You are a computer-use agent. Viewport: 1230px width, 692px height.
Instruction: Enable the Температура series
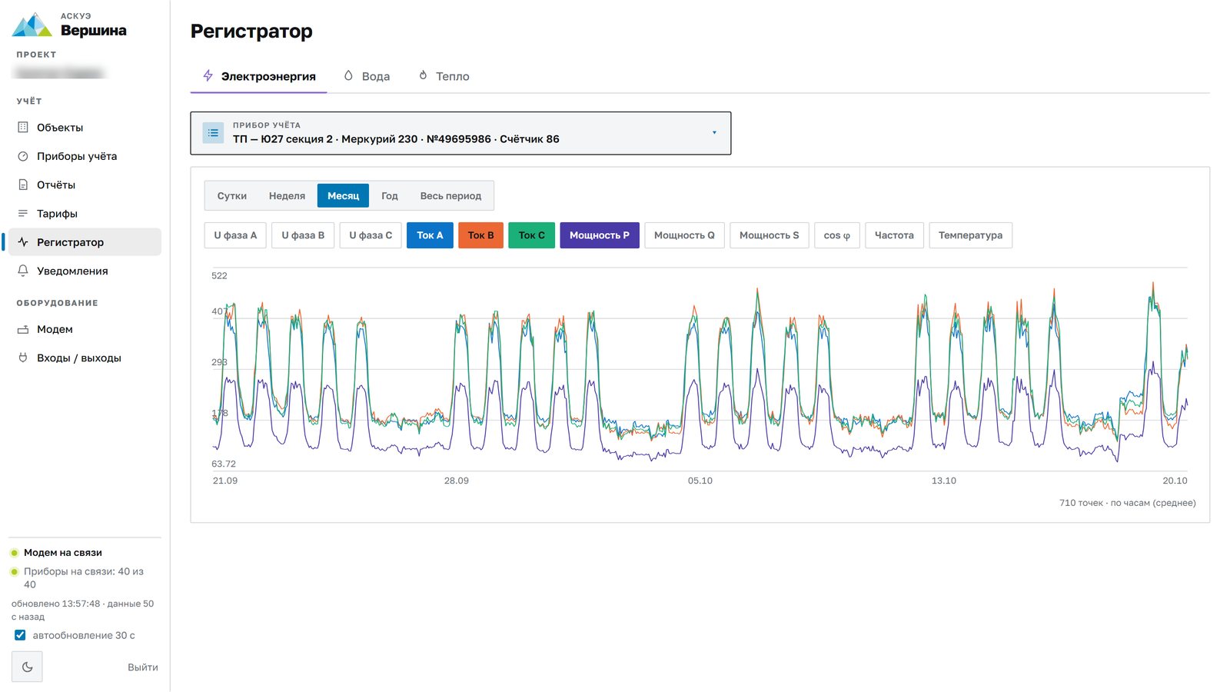[970, 235]
